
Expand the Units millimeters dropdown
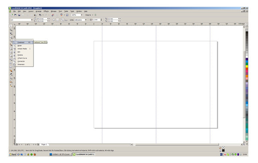click(86, 20)
